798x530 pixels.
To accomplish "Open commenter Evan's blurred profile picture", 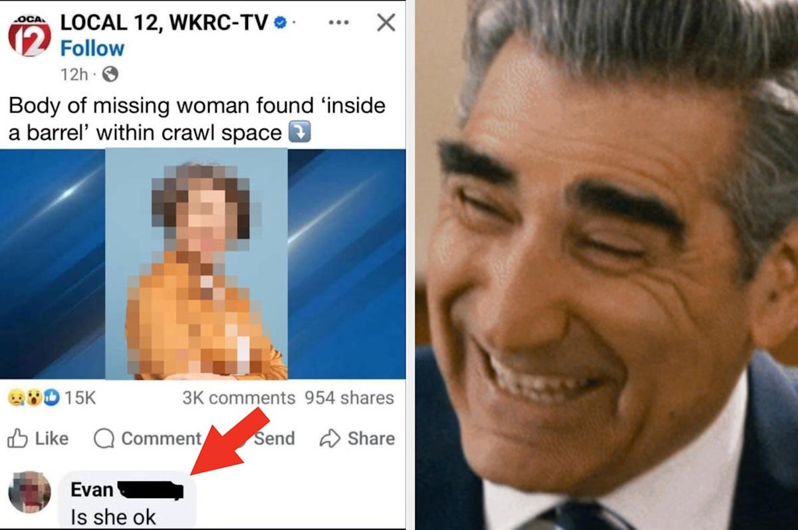I will point(29,492).
